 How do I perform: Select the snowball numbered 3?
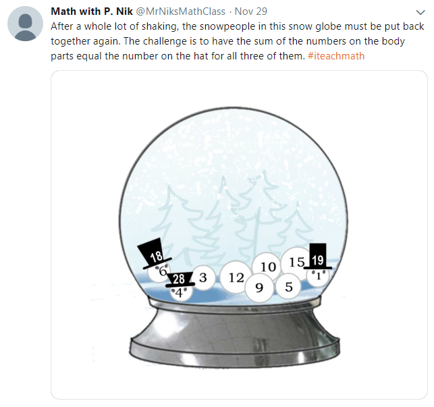[x=203, y=277]
